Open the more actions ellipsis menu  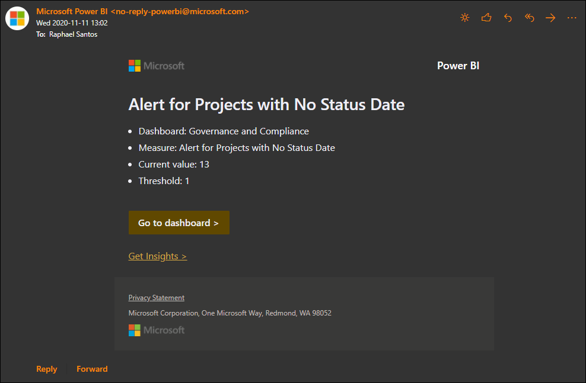(x=572, y=18)
